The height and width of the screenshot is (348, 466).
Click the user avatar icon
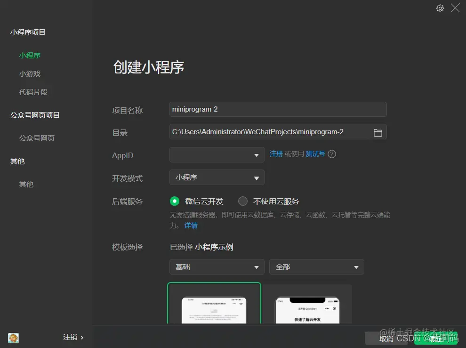pyautogui.click(x=13, y=338)
